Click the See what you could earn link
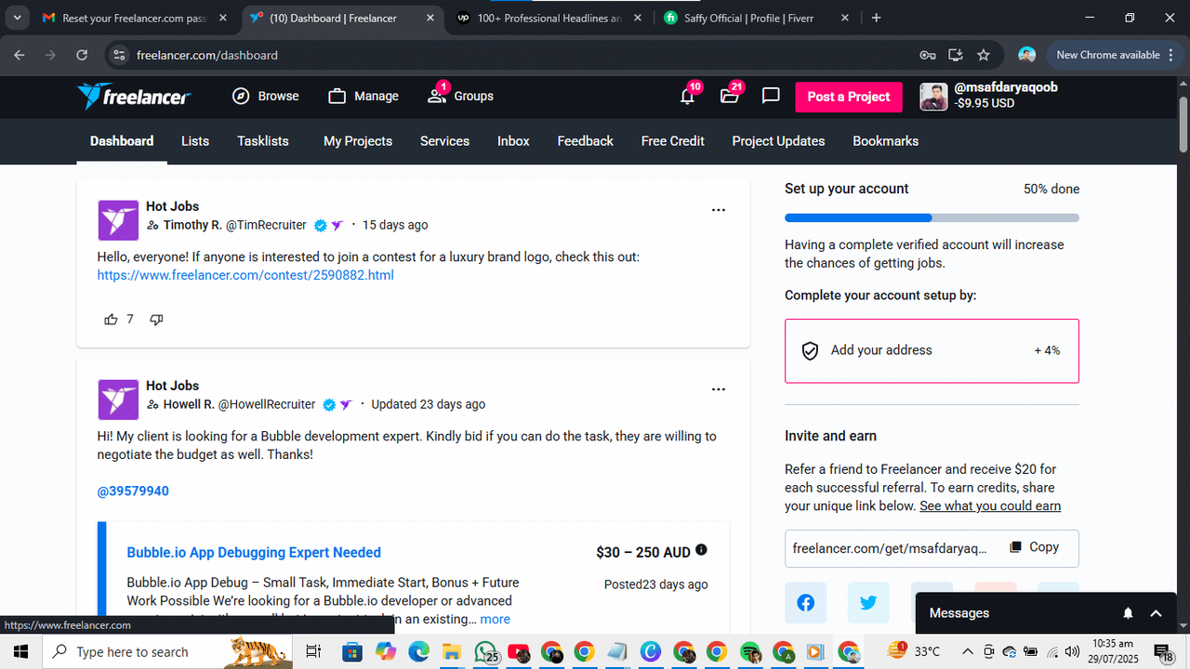 coord(990,505)
